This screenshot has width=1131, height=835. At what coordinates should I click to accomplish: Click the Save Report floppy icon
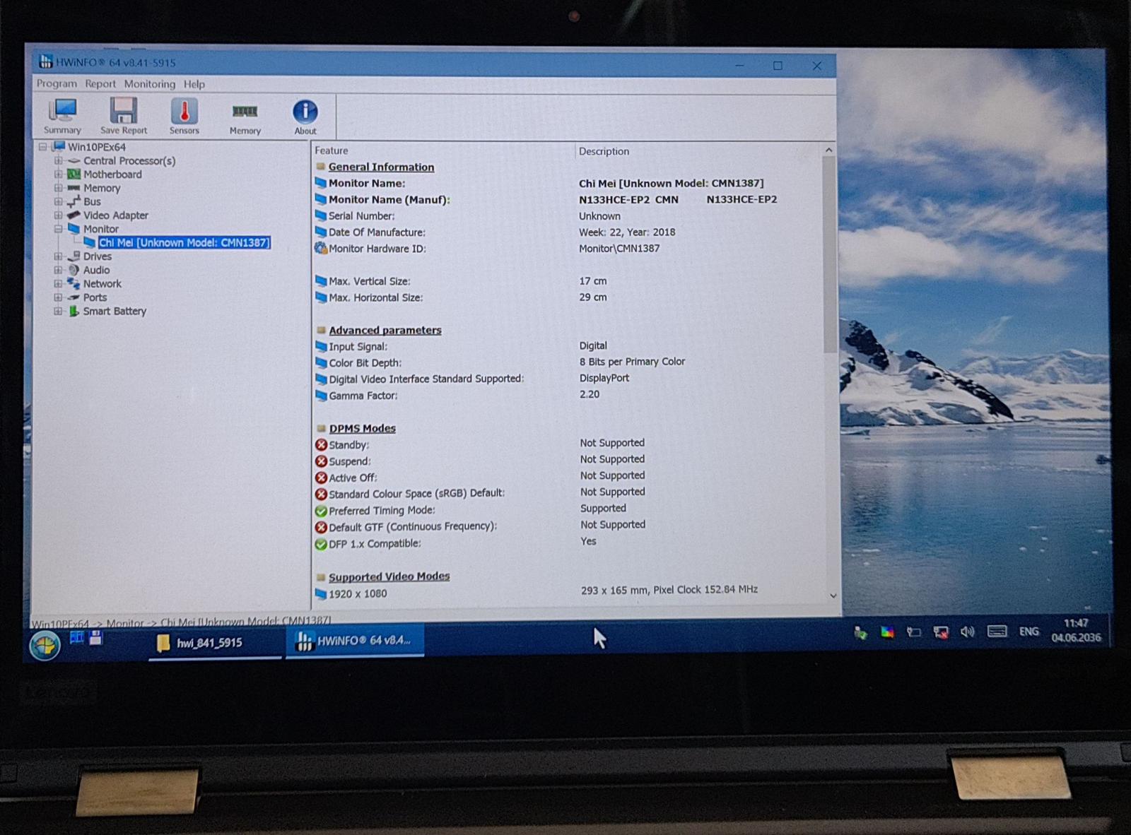pos(124,116)
